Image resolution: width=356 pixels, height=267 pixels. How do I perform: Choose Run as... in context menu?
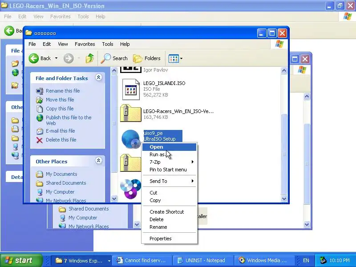169,154
